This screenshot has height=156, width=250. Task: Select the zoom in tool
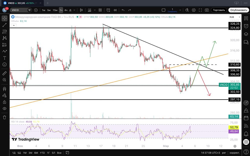(x=4, y=80)
